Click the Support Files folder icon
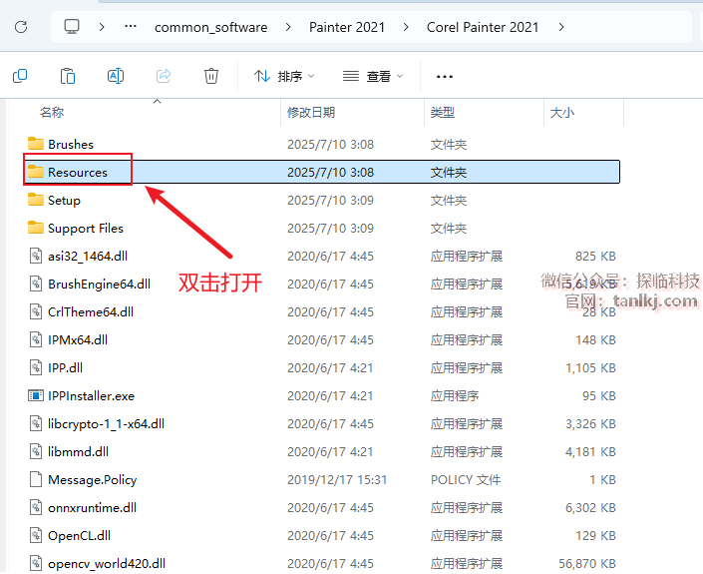The width and height of the screenshot is (703, 574). click(x=36, y=228)
